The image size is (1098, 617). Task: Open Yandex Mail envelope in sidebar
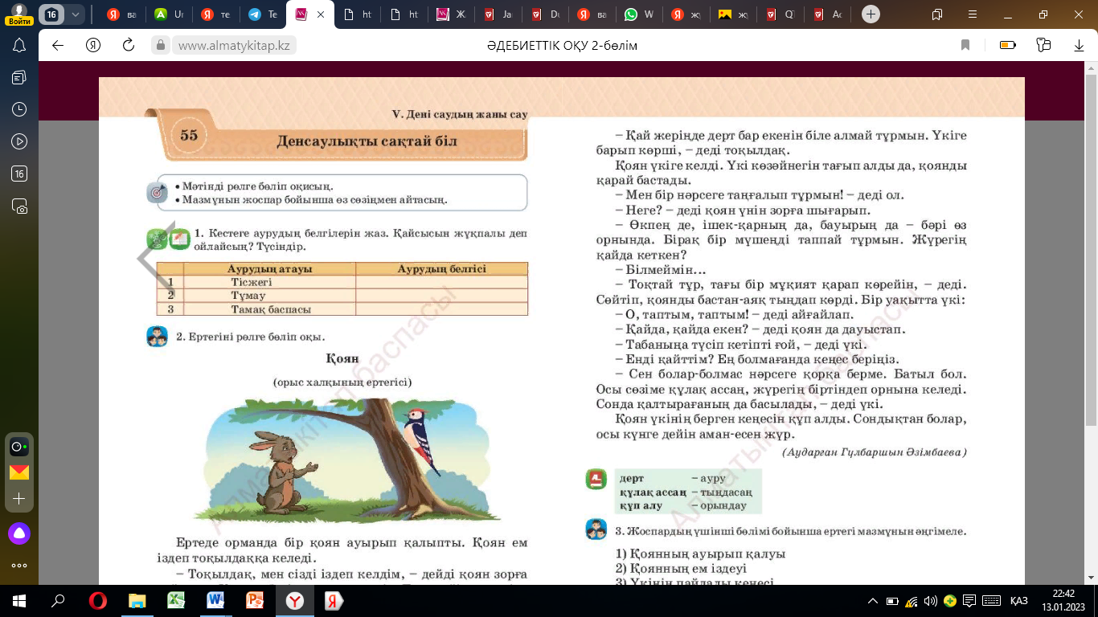pos(19,472)
